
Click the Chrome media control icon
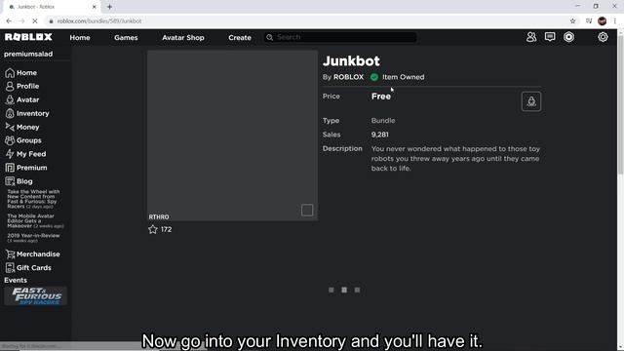589,21
